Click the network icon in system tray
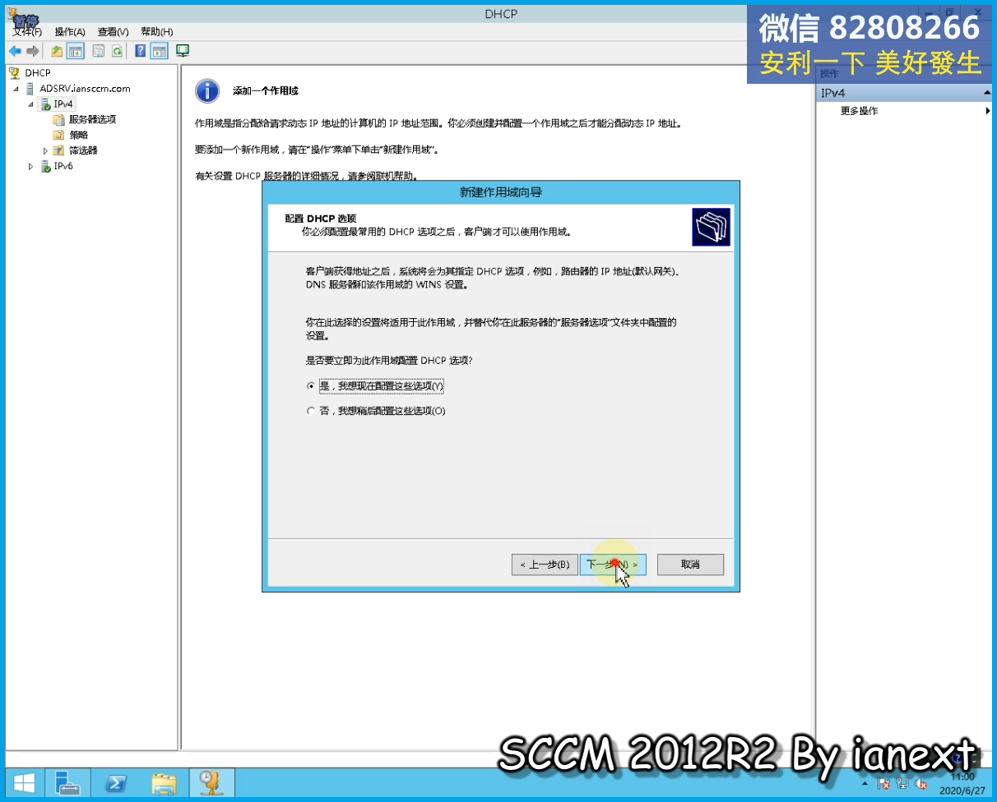 click(x=903, y=785)
